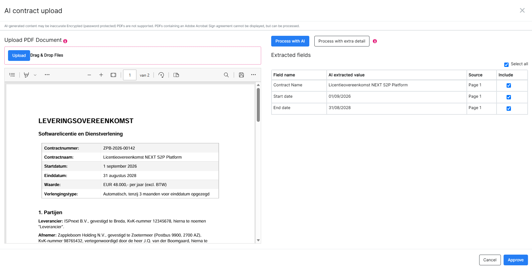The height and width of the screenshot is (269, 532).
Task: Click the AI extracted value column header
Action: coord(397,75)
